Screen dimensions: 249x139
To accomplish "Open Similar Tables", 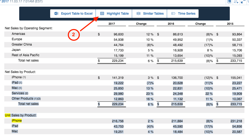I will (x=150, y=14).
